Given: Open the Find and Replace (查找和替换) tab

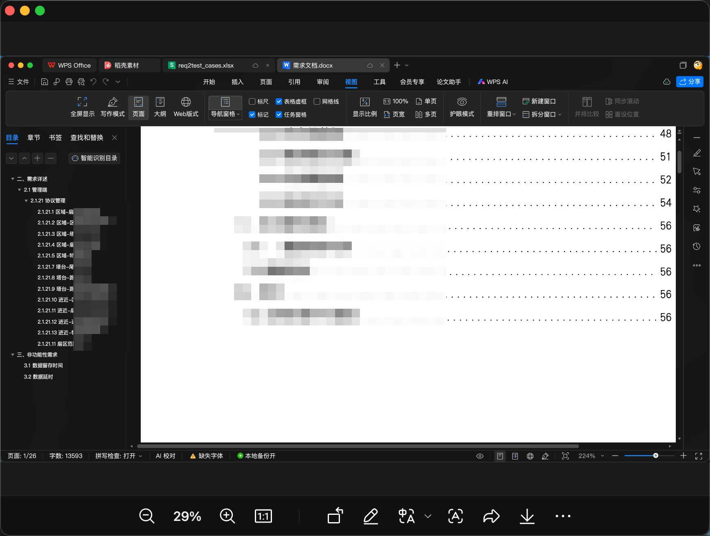Looking at the screenshot, I should coord(87,138).
